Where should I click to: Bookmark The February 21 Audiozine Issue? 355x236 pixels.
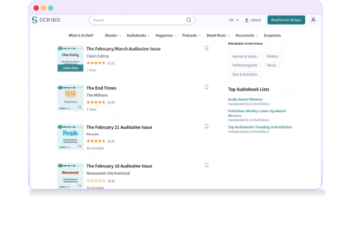206,126
